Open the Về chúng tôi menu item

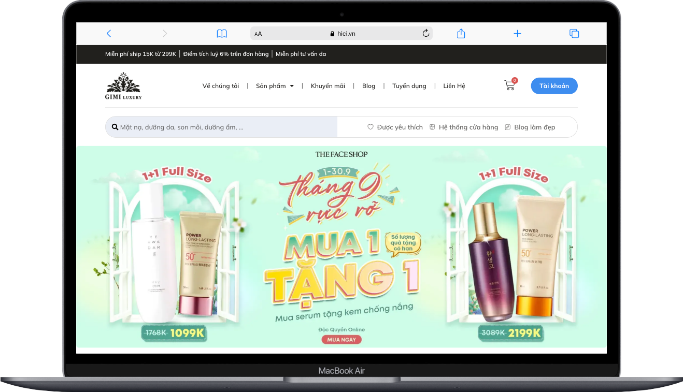point(221,86)
